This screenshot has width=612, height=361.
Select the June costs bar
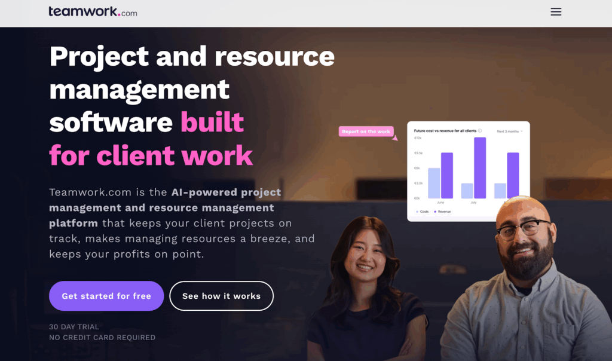[x=434, y=183]
